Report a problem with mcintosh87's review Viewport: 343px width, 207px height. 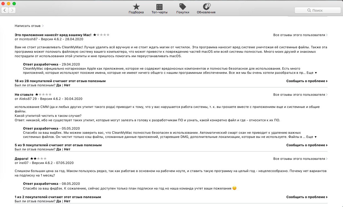point(307,81)
